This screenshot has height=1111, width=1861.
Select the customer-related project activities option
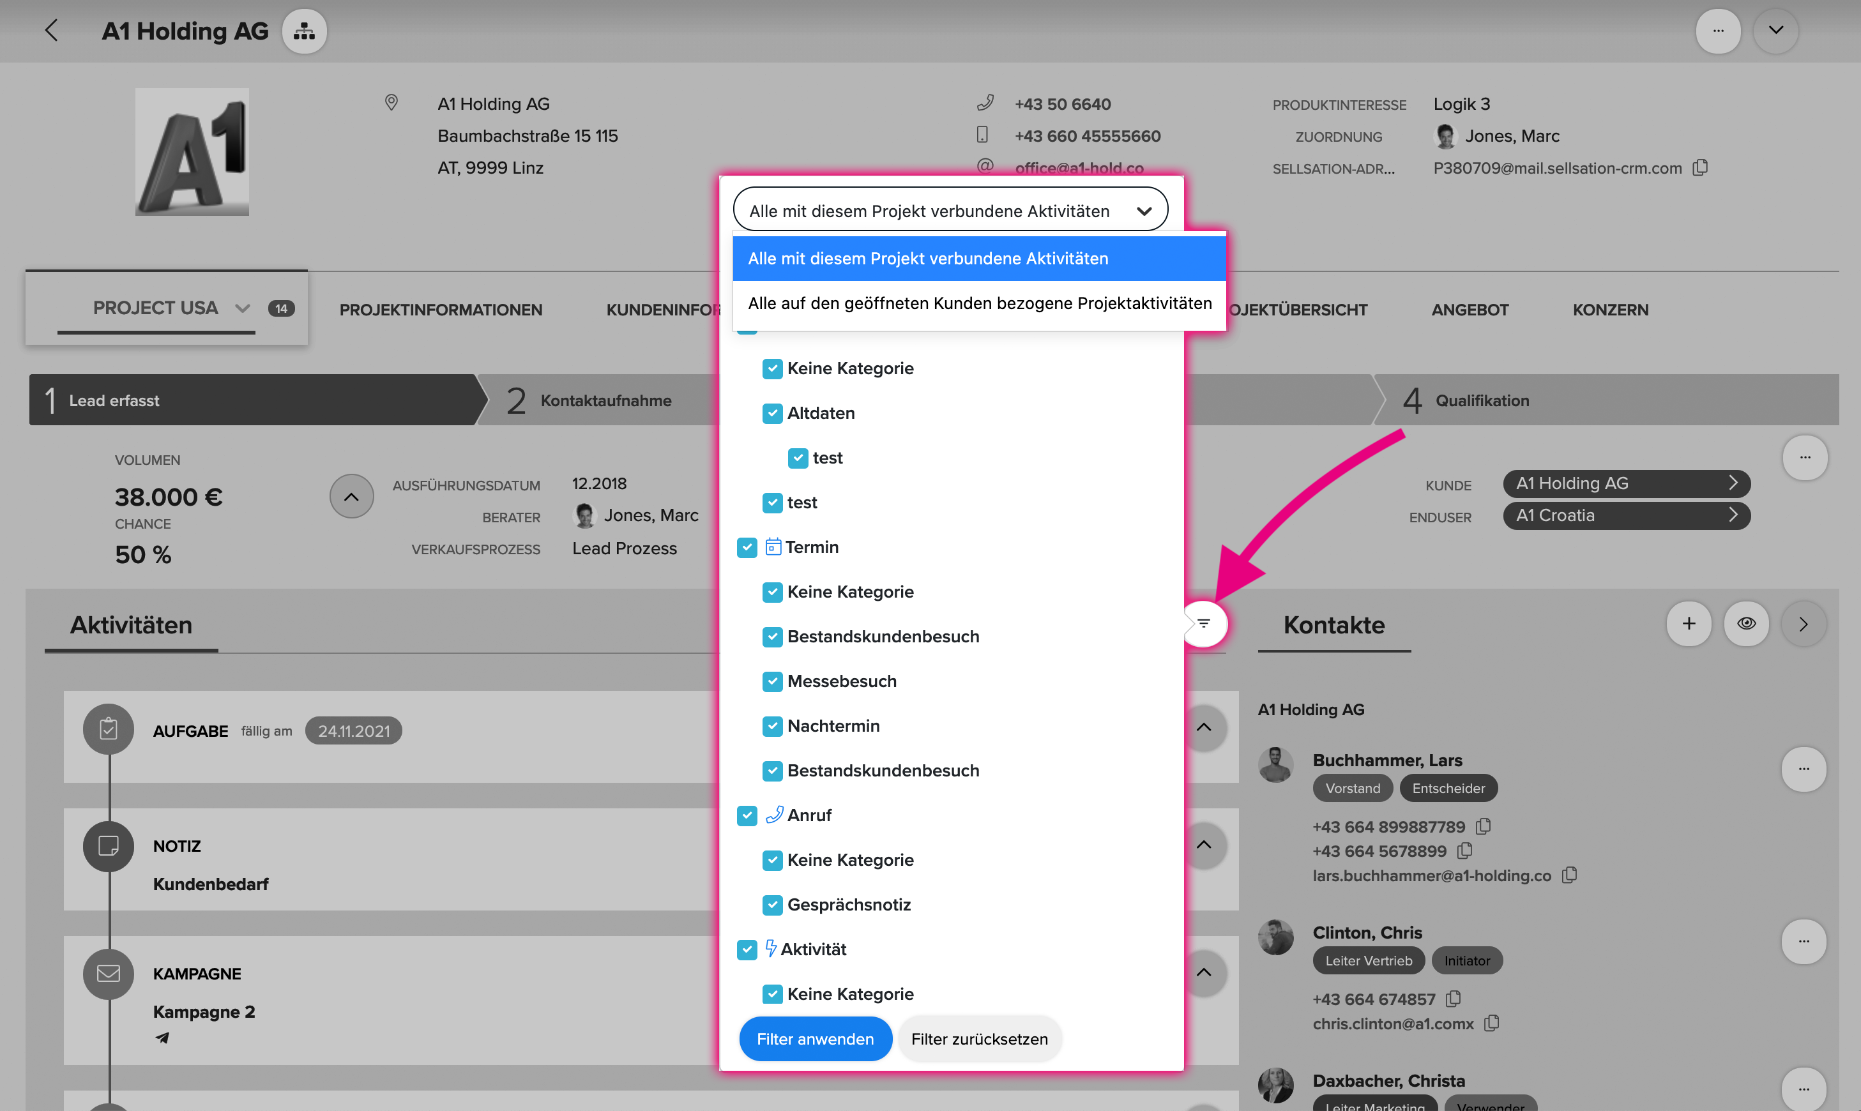tap(979, 303)
